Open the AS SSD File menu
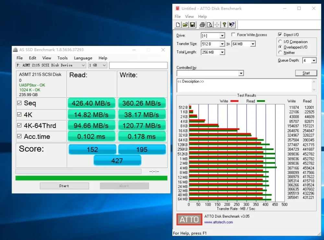Viewport: 324px width, 240px height. click(20, 58)
